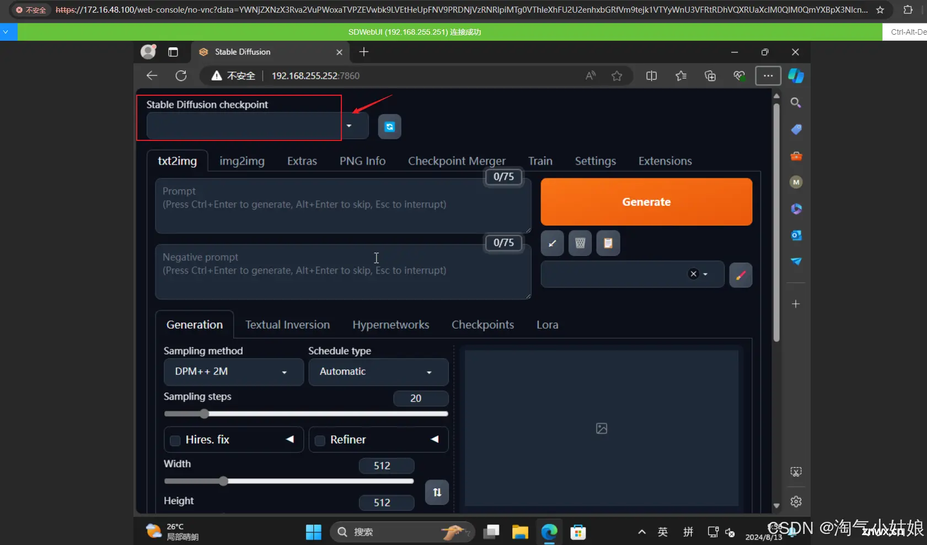Open the Schedule type dropdown
The width and height of the screenshot is (927, 545).
(x=378, y=372)
